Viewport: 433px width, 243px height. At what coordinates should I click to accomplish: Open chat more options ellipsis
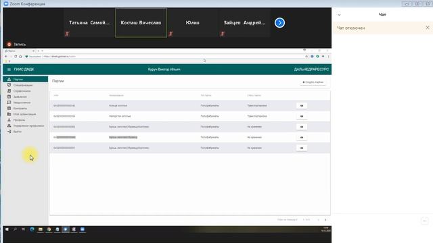425,221
